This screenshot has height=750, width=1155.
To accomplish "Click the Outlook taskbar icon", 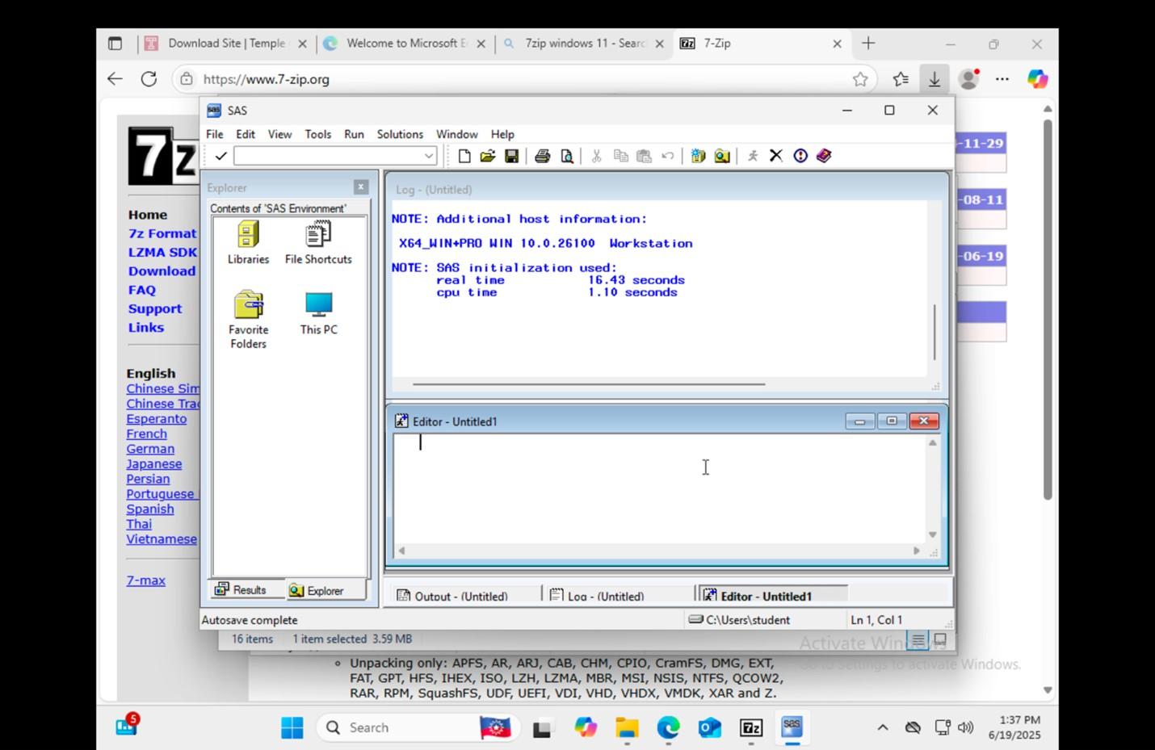I will click(x=709, y=727).
